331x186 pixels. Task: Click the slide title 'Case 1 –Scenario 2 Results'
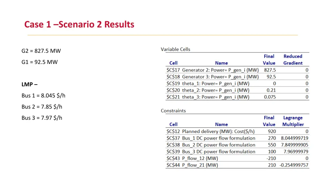pos(79,25)
